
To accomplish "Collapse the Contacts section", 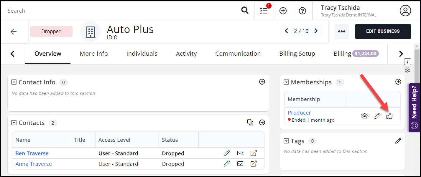I will click(x=14, y=123).
